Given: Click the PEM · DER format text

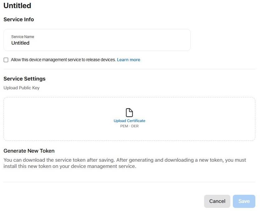Looking at the screenshot, I should [129, 126].
